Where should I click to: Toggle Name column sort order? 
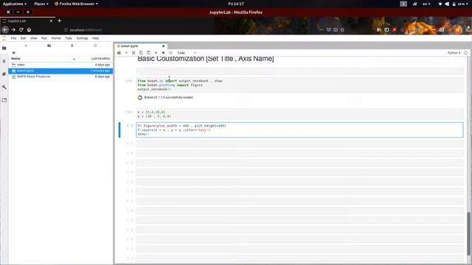(x=43, y=59)
